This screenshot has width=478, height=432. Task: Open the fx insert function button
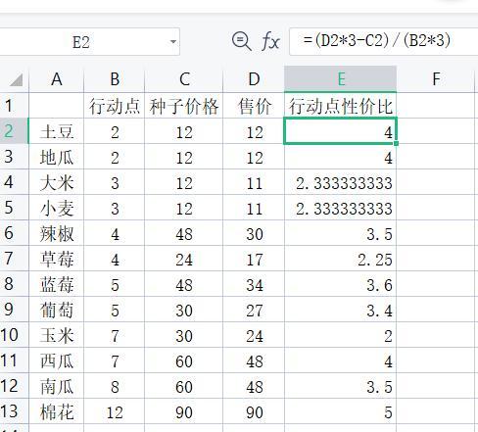coord(270,41)
